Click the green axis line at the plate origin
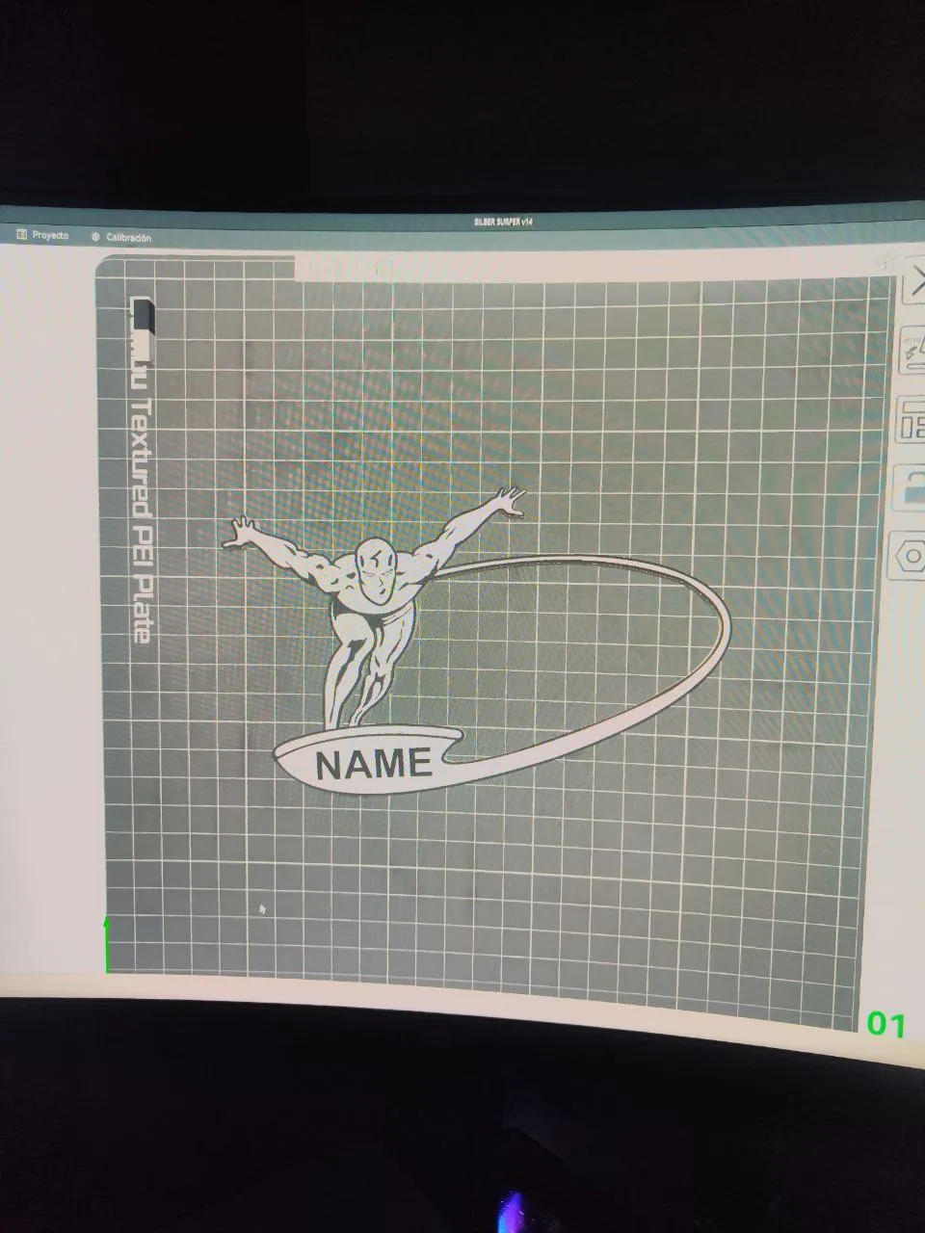This screenshot has height=1233, width=925. pyautogui.click(x=107, y=944)
